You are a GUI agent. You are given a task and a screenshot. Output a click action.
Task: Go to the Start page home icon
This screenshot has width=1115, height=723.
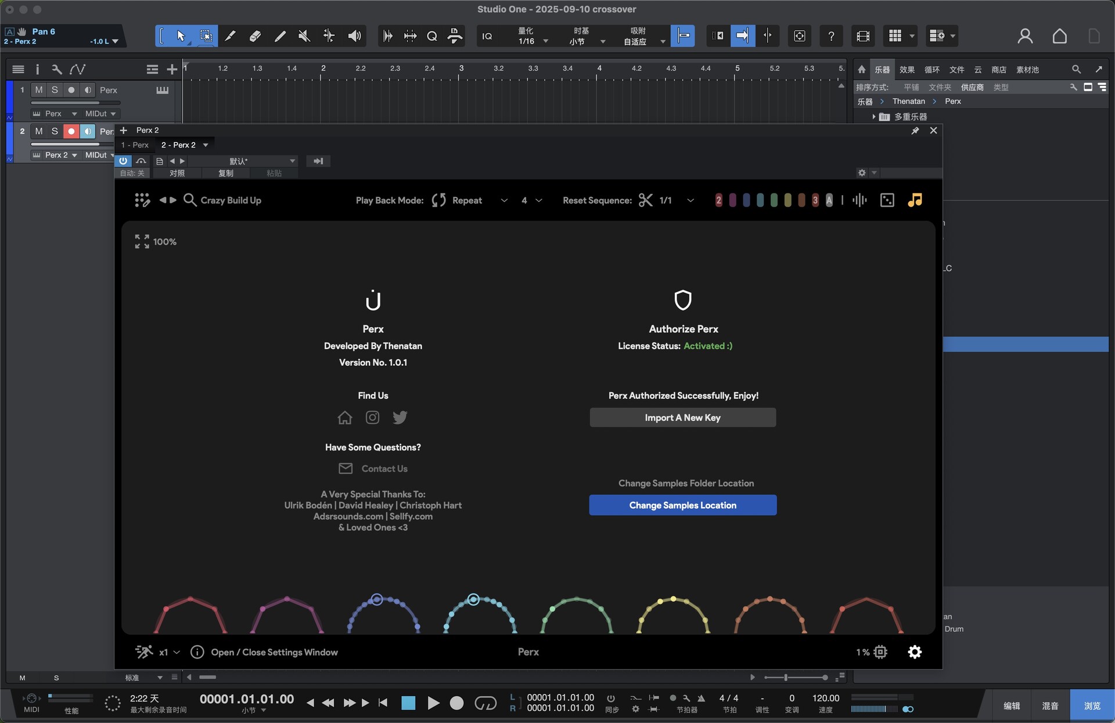coord(1059,36)
